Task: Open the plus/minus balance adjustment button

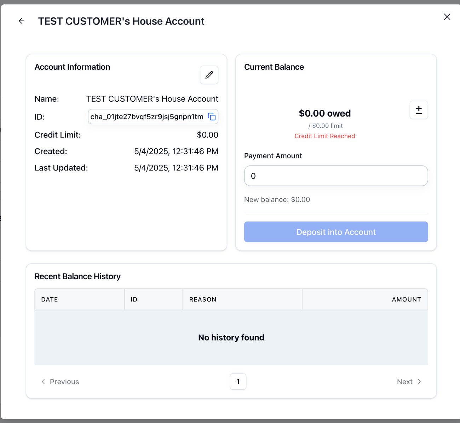Action: pyautogui.click(x=419, y=110)
